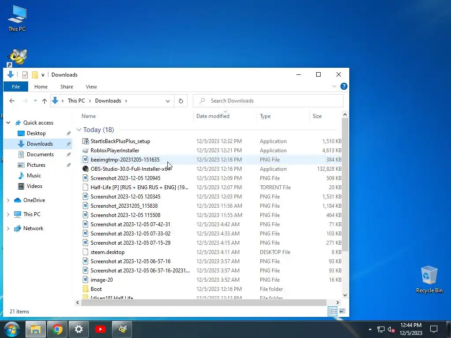Viewport: 451px width, 338px height.
Task: Click File Explorer taskbar icon
Action: (x=35, y=329)
